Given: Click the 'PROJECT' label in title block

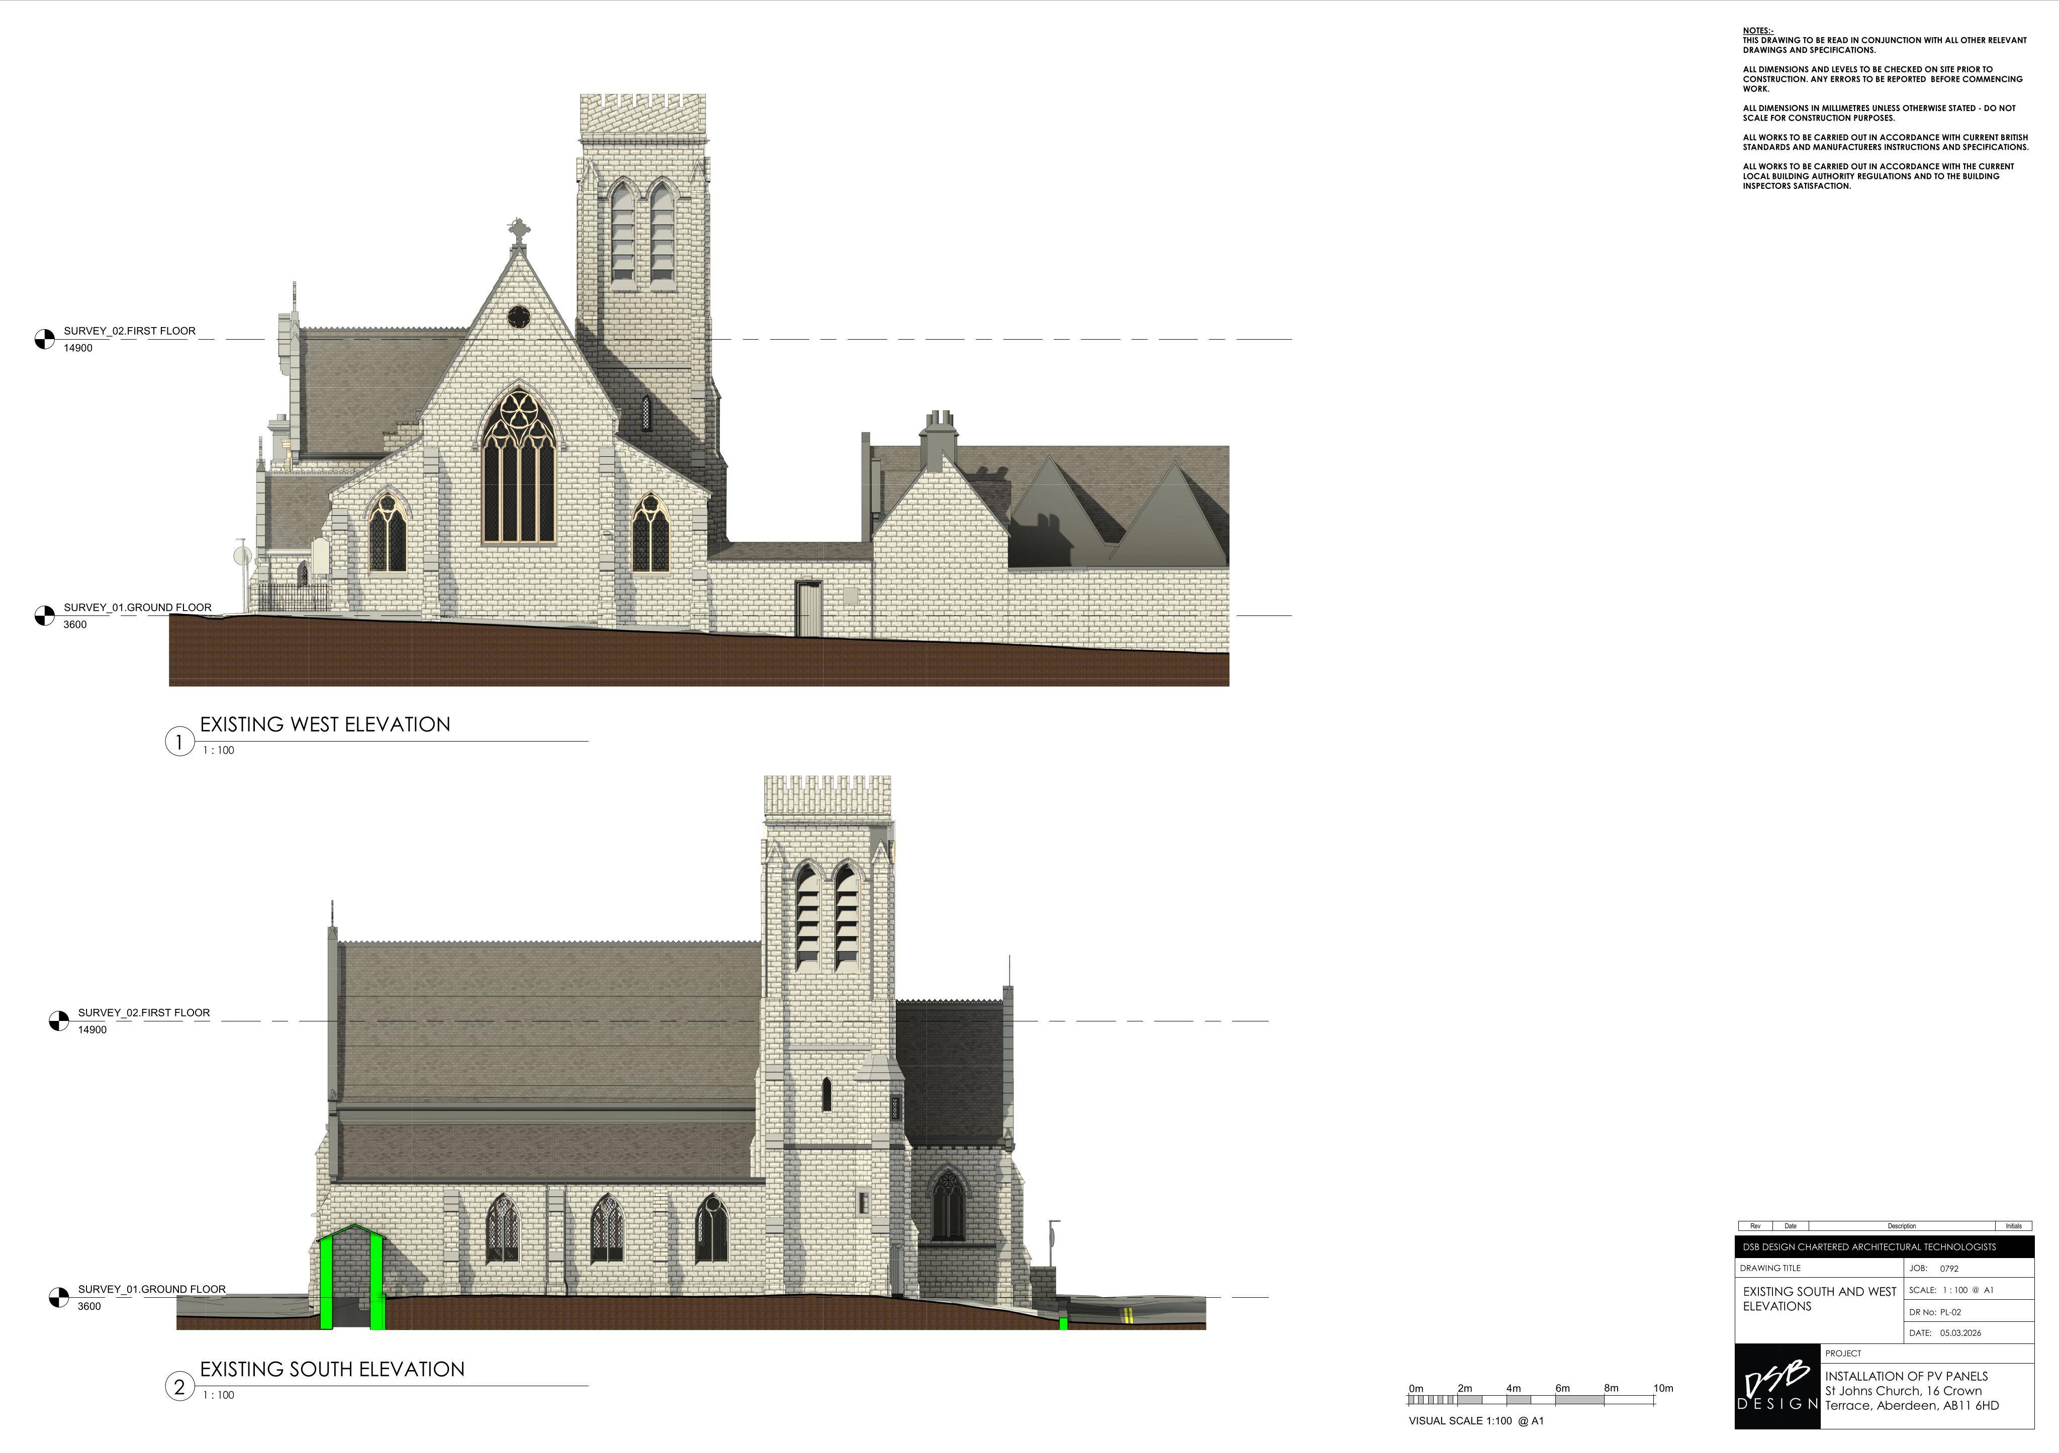Looking at the screenshot, I should pyautogui.click(x=1843, y=1354).
